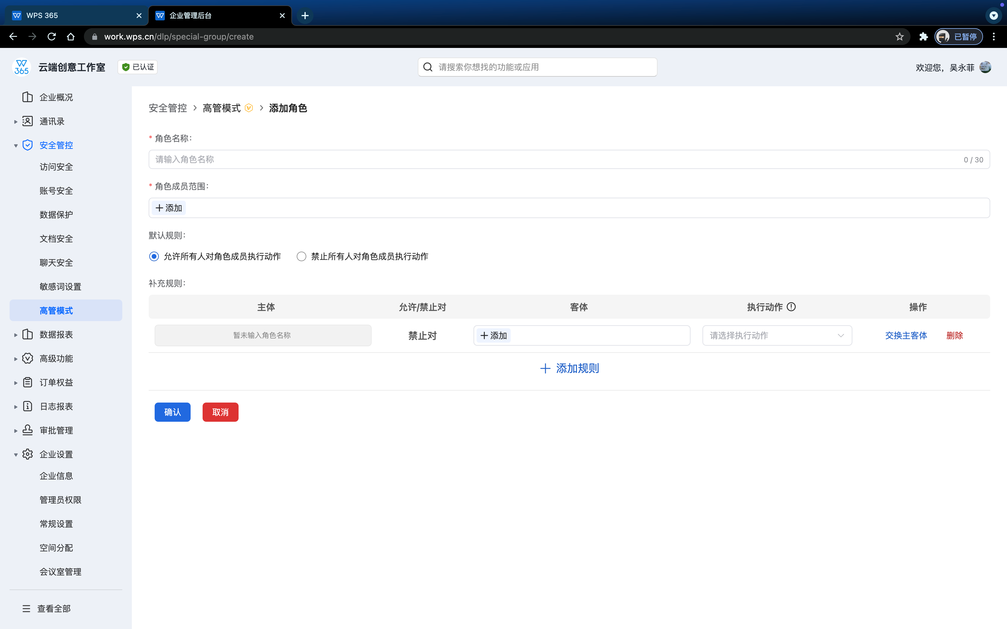Click the browser forward arrow
Image resolution: width=1007 pixels, height=629 pixels.
(x=32, y=37)
